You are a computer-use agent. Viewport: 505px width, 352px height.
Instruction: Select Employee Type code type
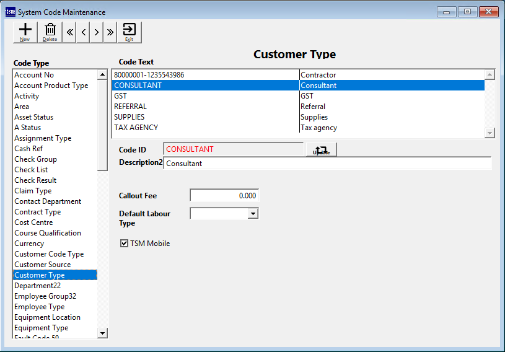pos(55,307)
